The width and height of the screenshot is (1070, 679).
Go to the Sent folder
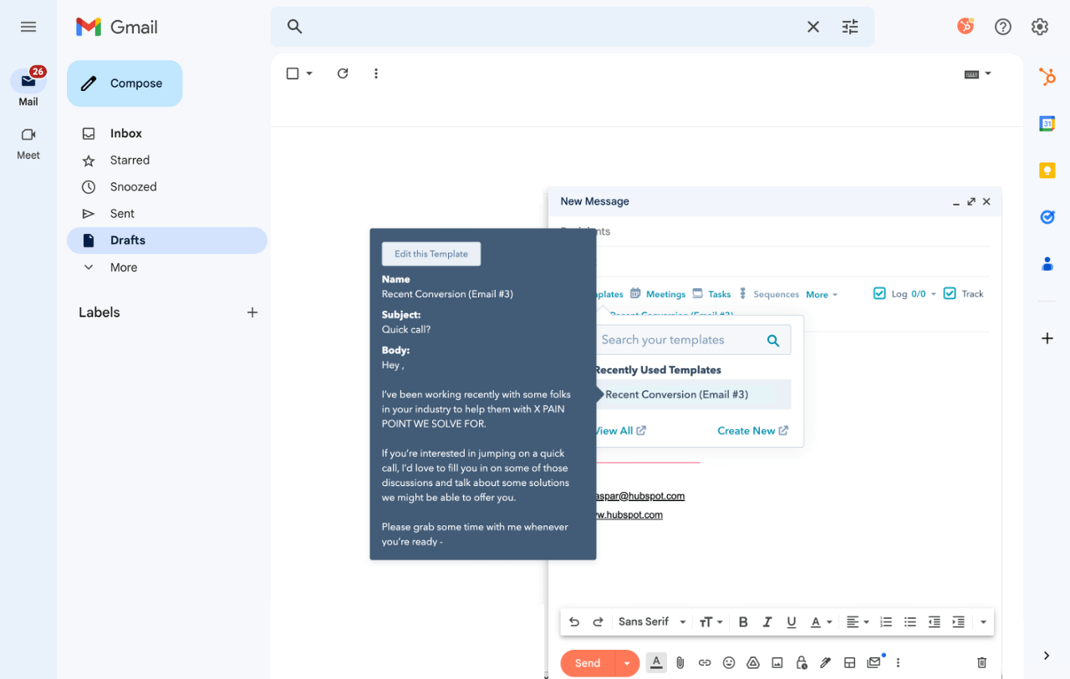tap(121, 213)
